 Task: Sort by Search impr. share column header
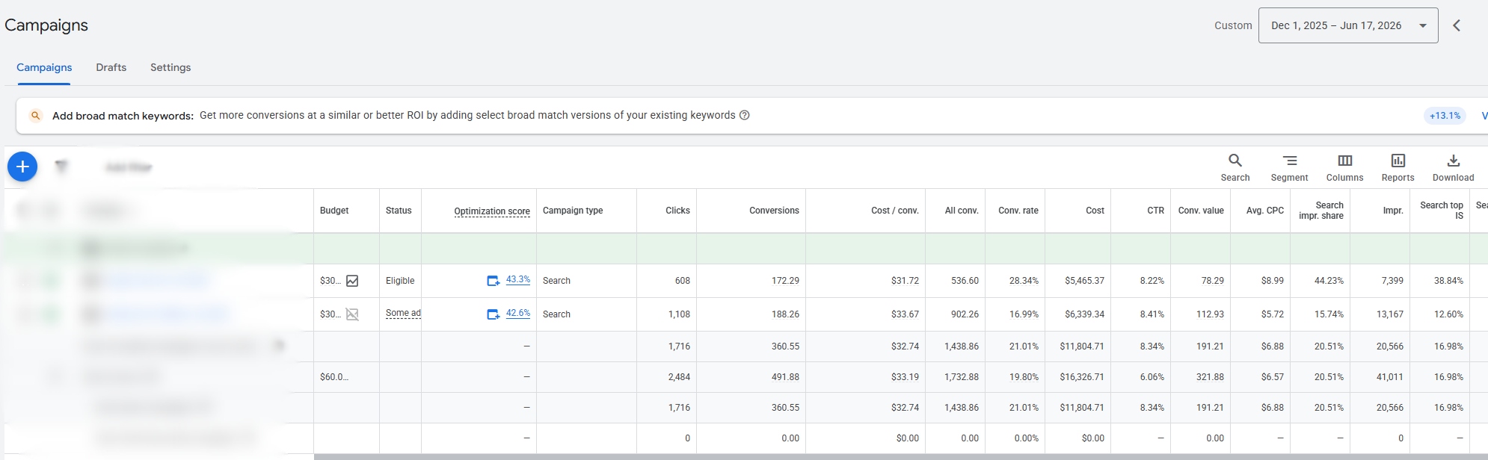(x=1321, y=211)
